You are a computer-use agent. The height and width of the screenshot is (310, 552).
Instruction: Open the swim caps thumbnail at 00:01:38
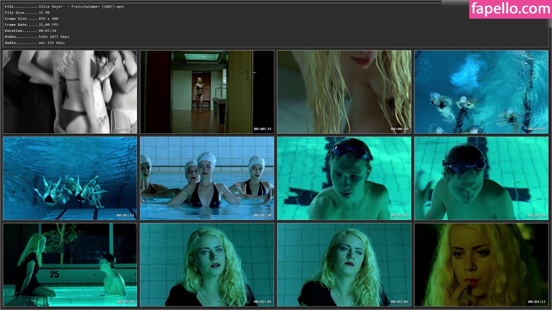pos(207,178)
